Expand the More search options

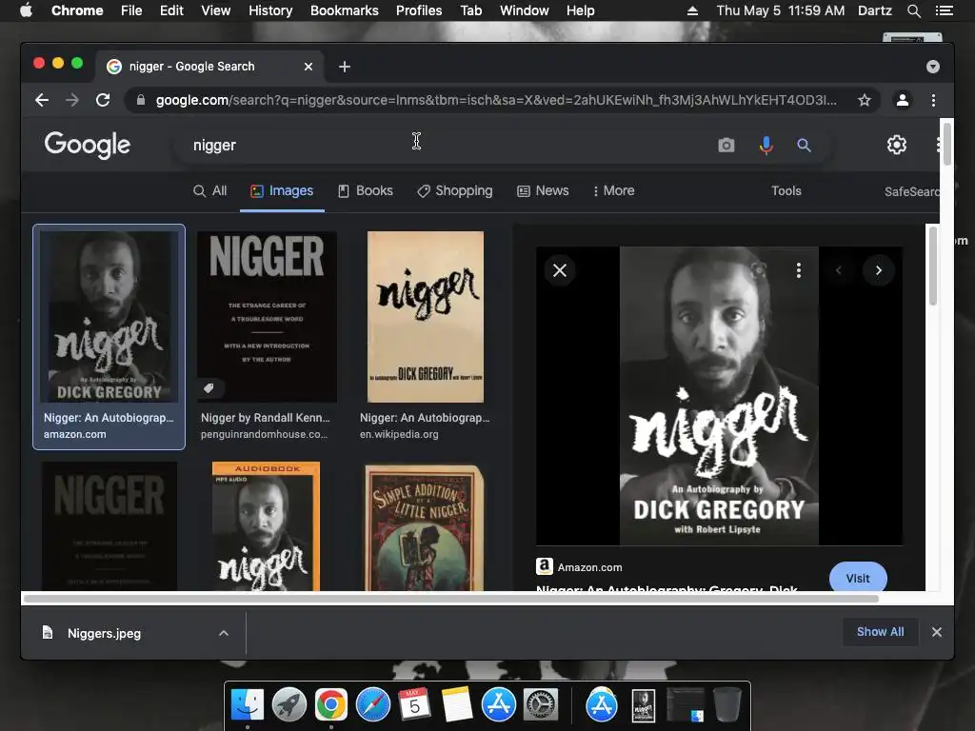tap(614, 190)
